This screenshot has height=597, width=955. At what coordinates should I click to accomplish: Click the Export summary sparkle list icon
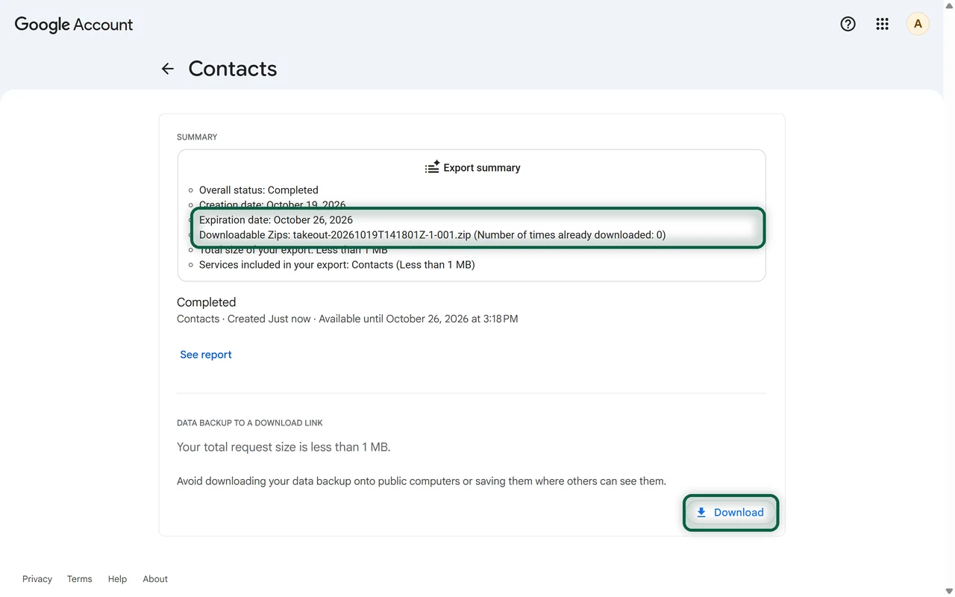432,167
